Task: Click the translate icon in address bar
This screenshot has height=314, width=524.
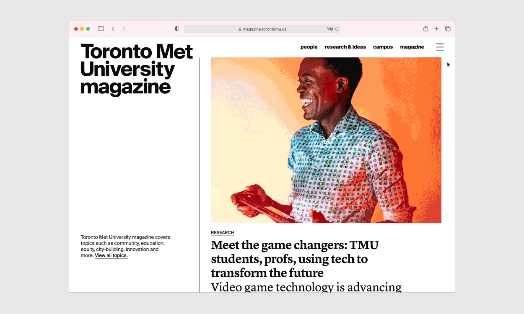Action: pyautogui.click(x=330, y=29)
